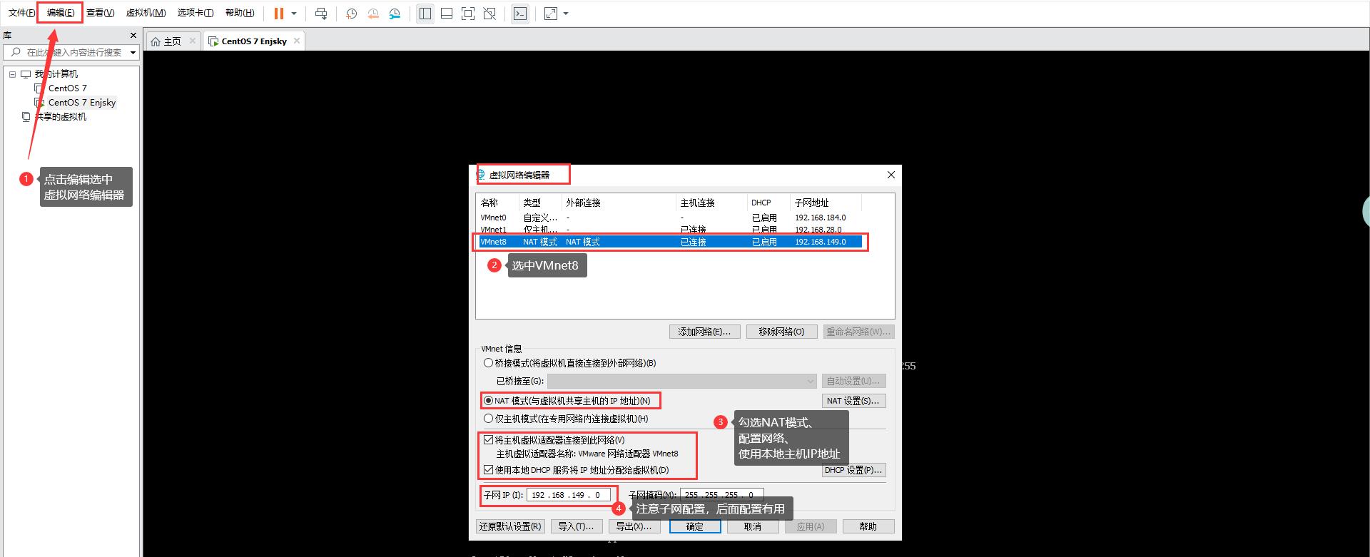
Task: Open the 已桥接至 combo box
Action: tap(681, 381)
